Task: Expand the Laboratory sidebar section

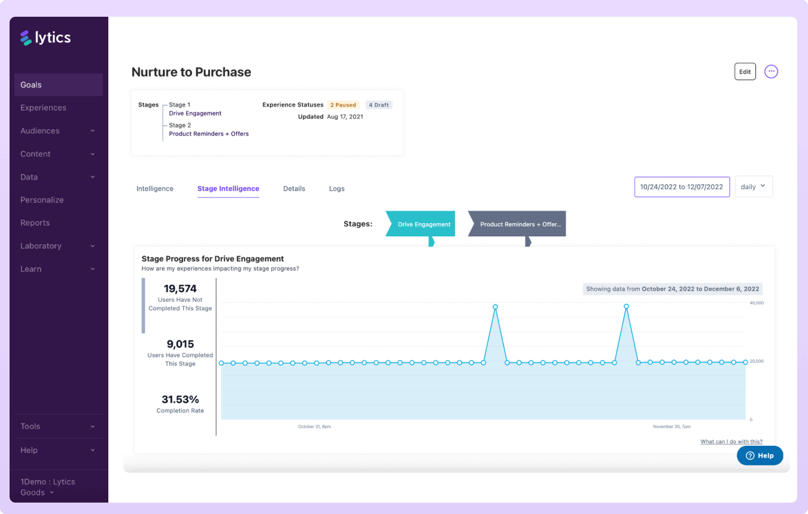Action: [58, 246]
